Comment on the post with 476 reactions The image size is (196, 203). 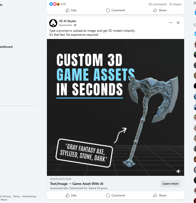115,10
